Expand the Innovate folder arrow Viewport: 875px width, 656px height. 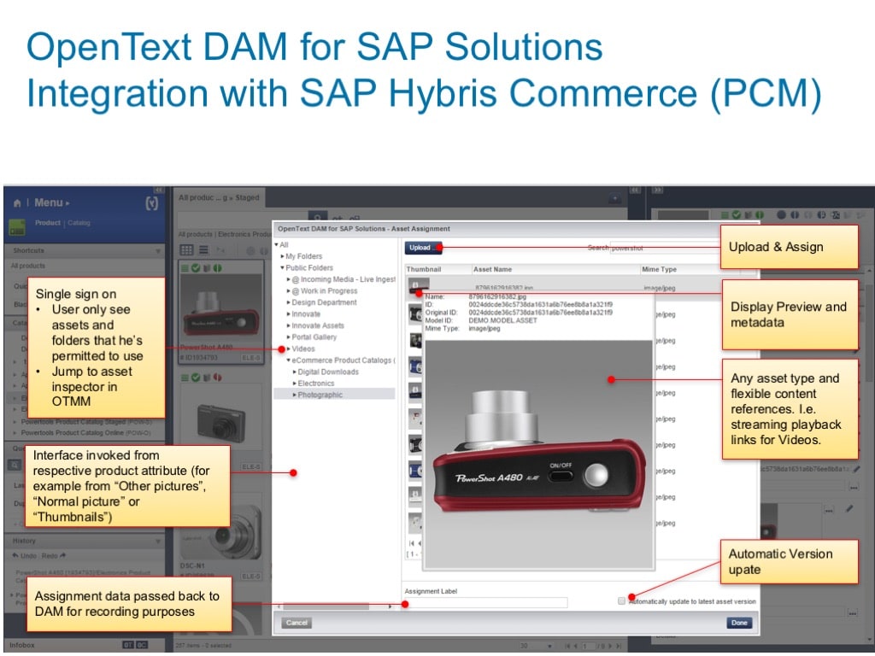tap(289, 314)
